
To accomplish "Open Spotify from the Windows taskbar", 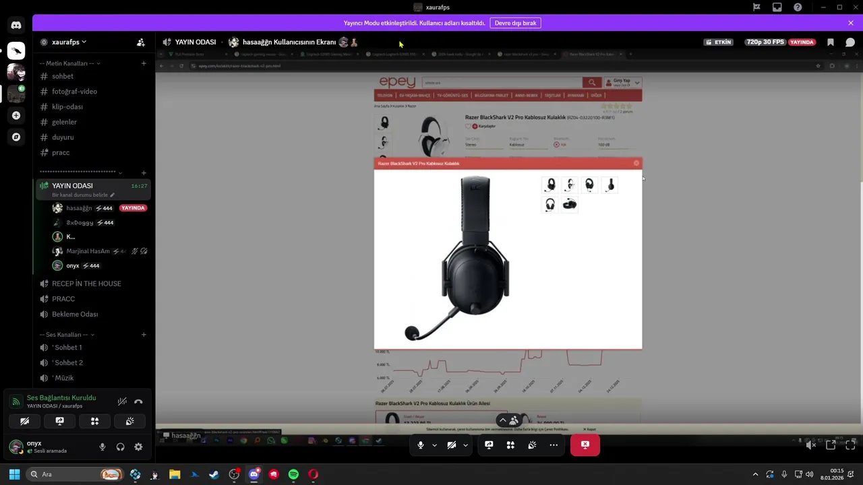I will pos(293,474).
